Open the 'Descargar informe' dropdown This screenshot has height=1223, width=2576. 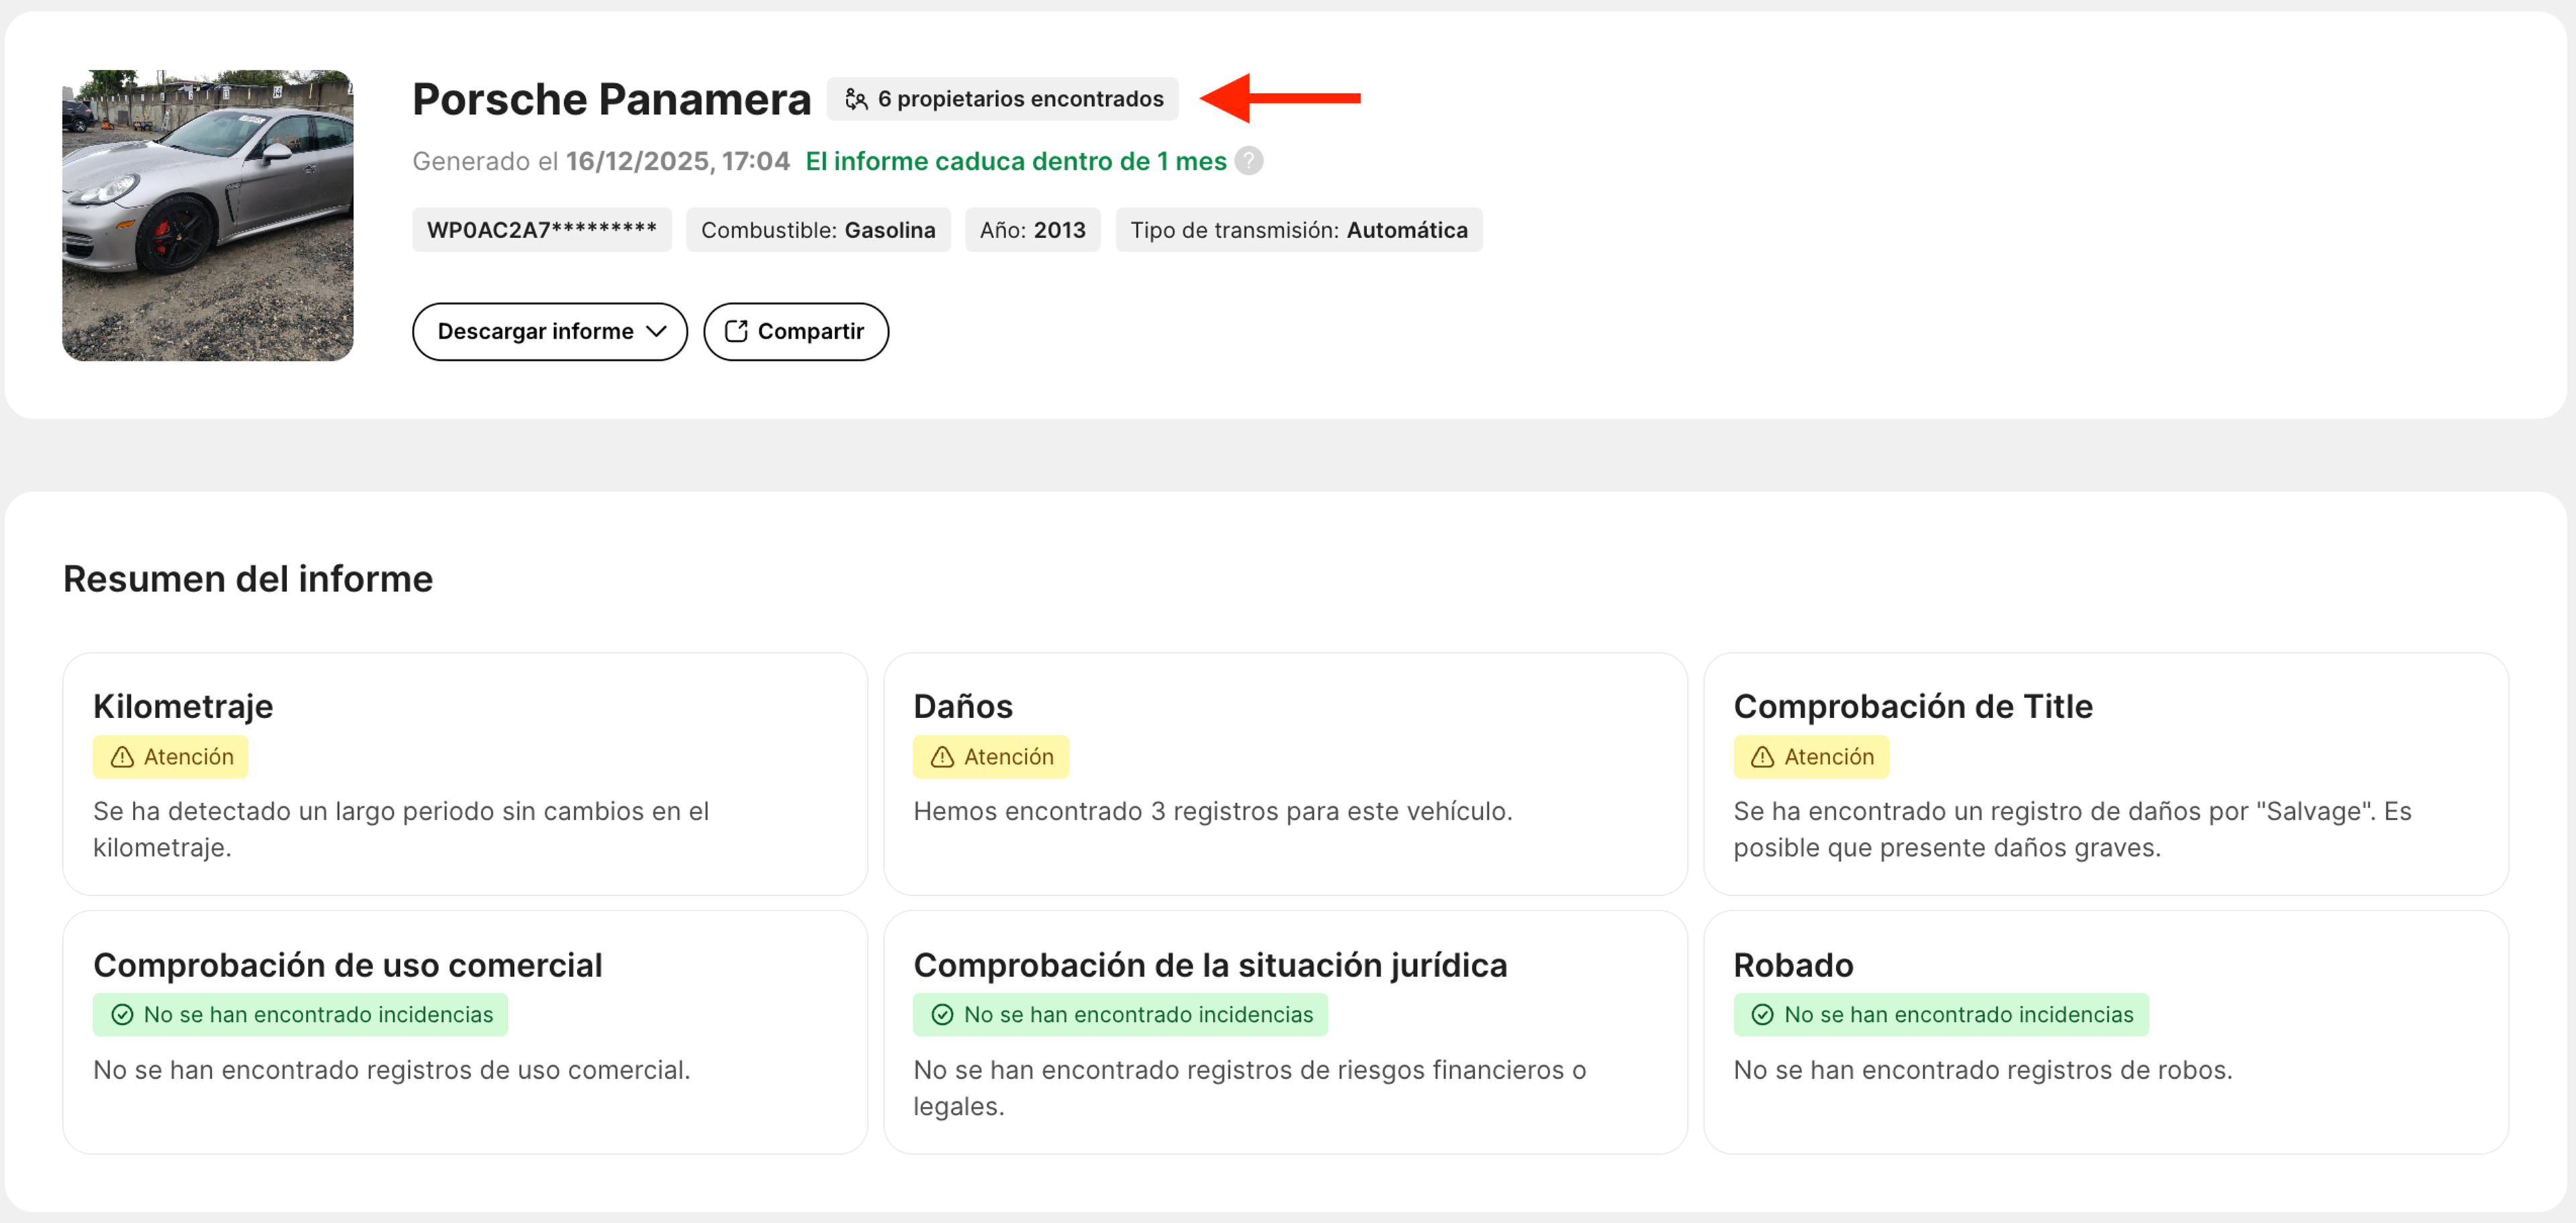click(550, 332)
